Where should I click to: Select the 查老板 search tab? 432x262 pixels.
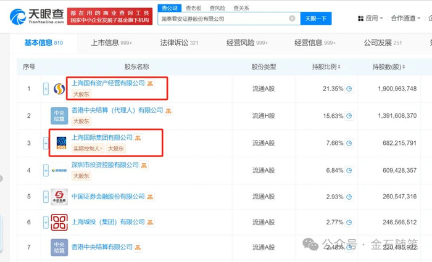[x=193, y=8]
